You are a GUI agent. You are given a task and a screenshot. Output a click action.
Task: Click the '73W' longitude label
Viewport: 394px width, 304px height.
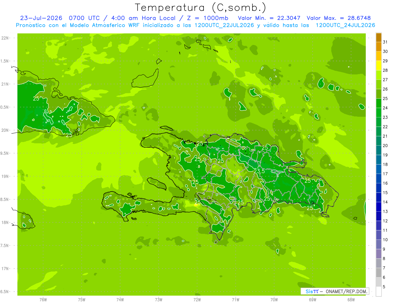(x=159, y=299)
